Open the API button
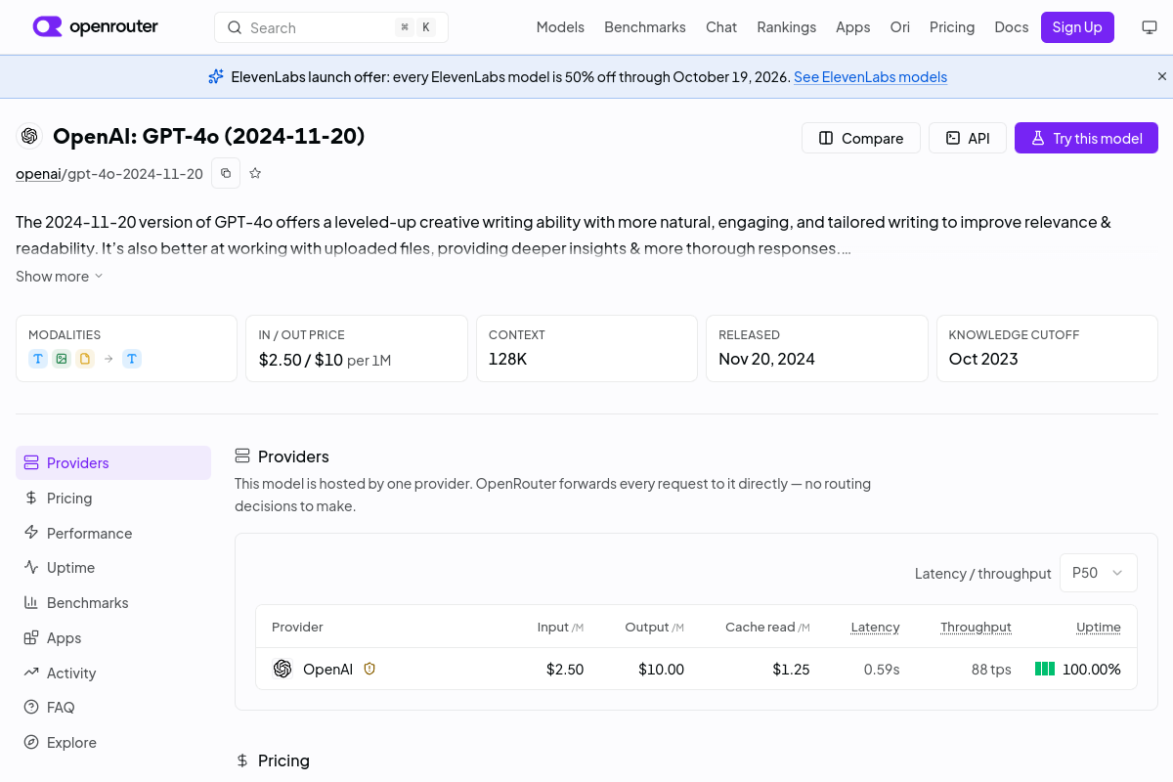This screenshot has width=1173, height=782. (968, 138)
